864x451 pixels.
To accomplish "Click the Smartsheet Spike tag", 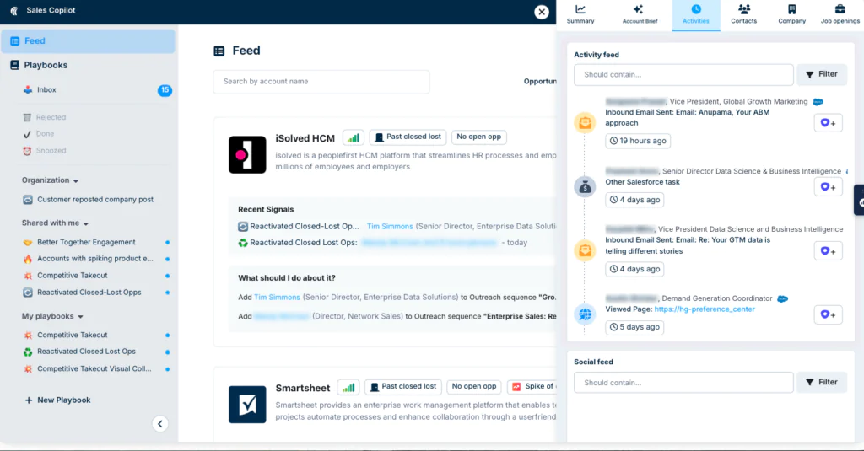I will click(532, 387).
